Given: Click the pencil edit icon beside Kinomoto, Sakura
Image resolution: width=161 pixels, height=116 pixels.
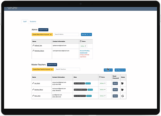Looking at the screenshot, I should [x=33, y=51].
